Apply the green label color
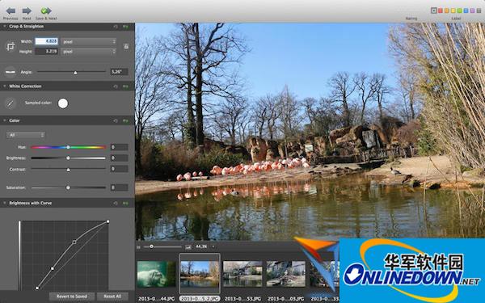Image resolution: width=485 pixels, height=303 pixels. click(x=460, y=11)
